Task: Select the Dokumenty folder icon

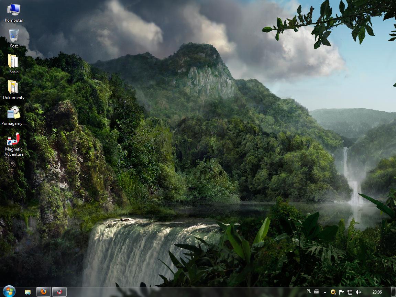Action: click(14, 87)
